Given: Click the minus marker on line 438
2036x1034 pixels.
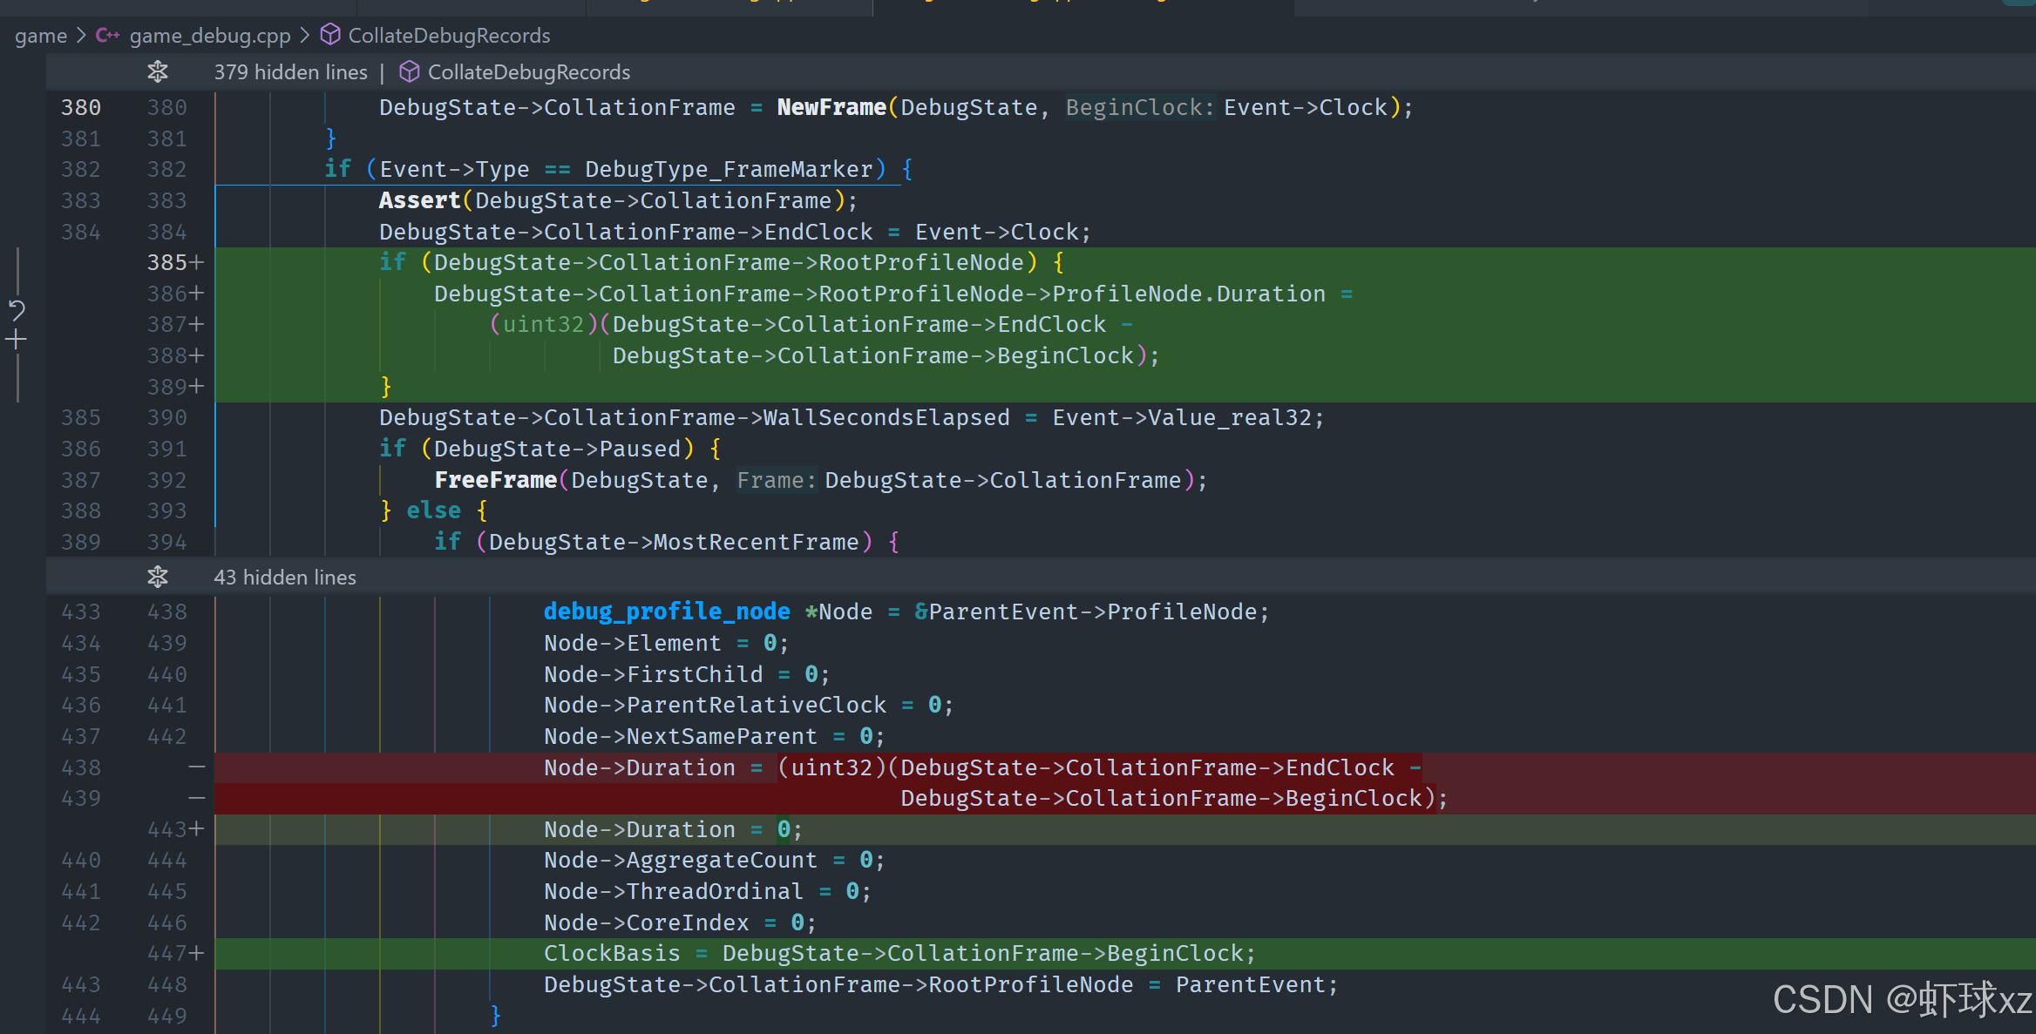Looking at the screenshot, I should [x=197, y=767].
